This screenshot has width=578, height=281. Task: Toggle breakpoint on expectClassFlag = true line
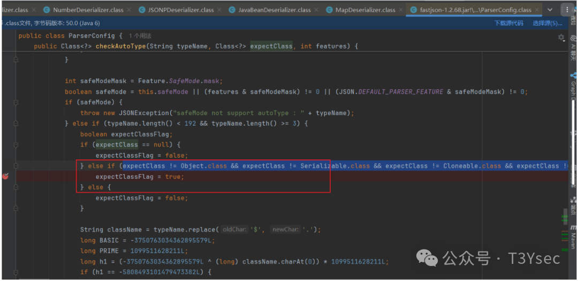coord(5,176)
